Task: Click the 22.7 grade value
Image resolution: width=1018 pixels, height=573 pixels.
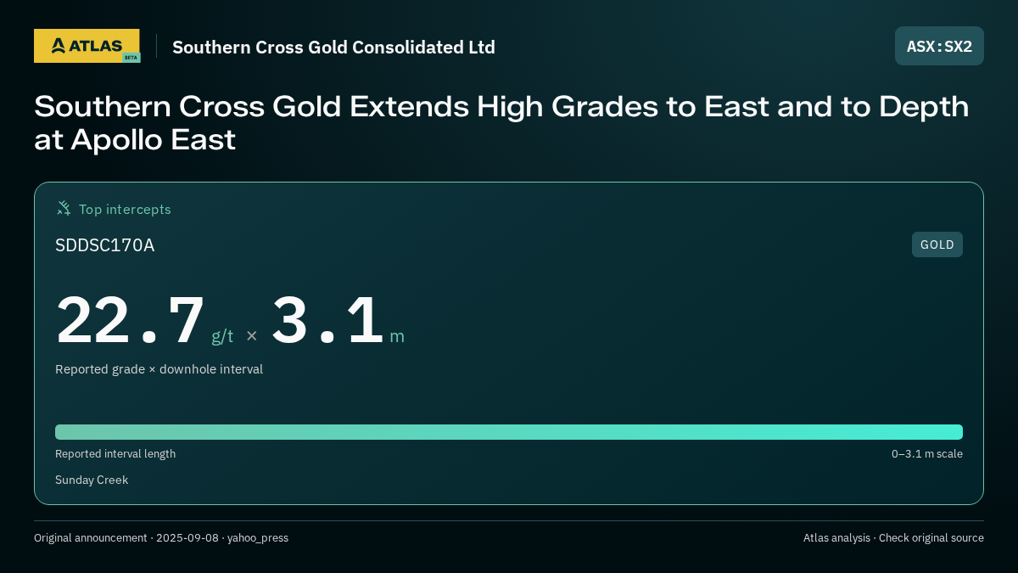Action: [131, 320]
